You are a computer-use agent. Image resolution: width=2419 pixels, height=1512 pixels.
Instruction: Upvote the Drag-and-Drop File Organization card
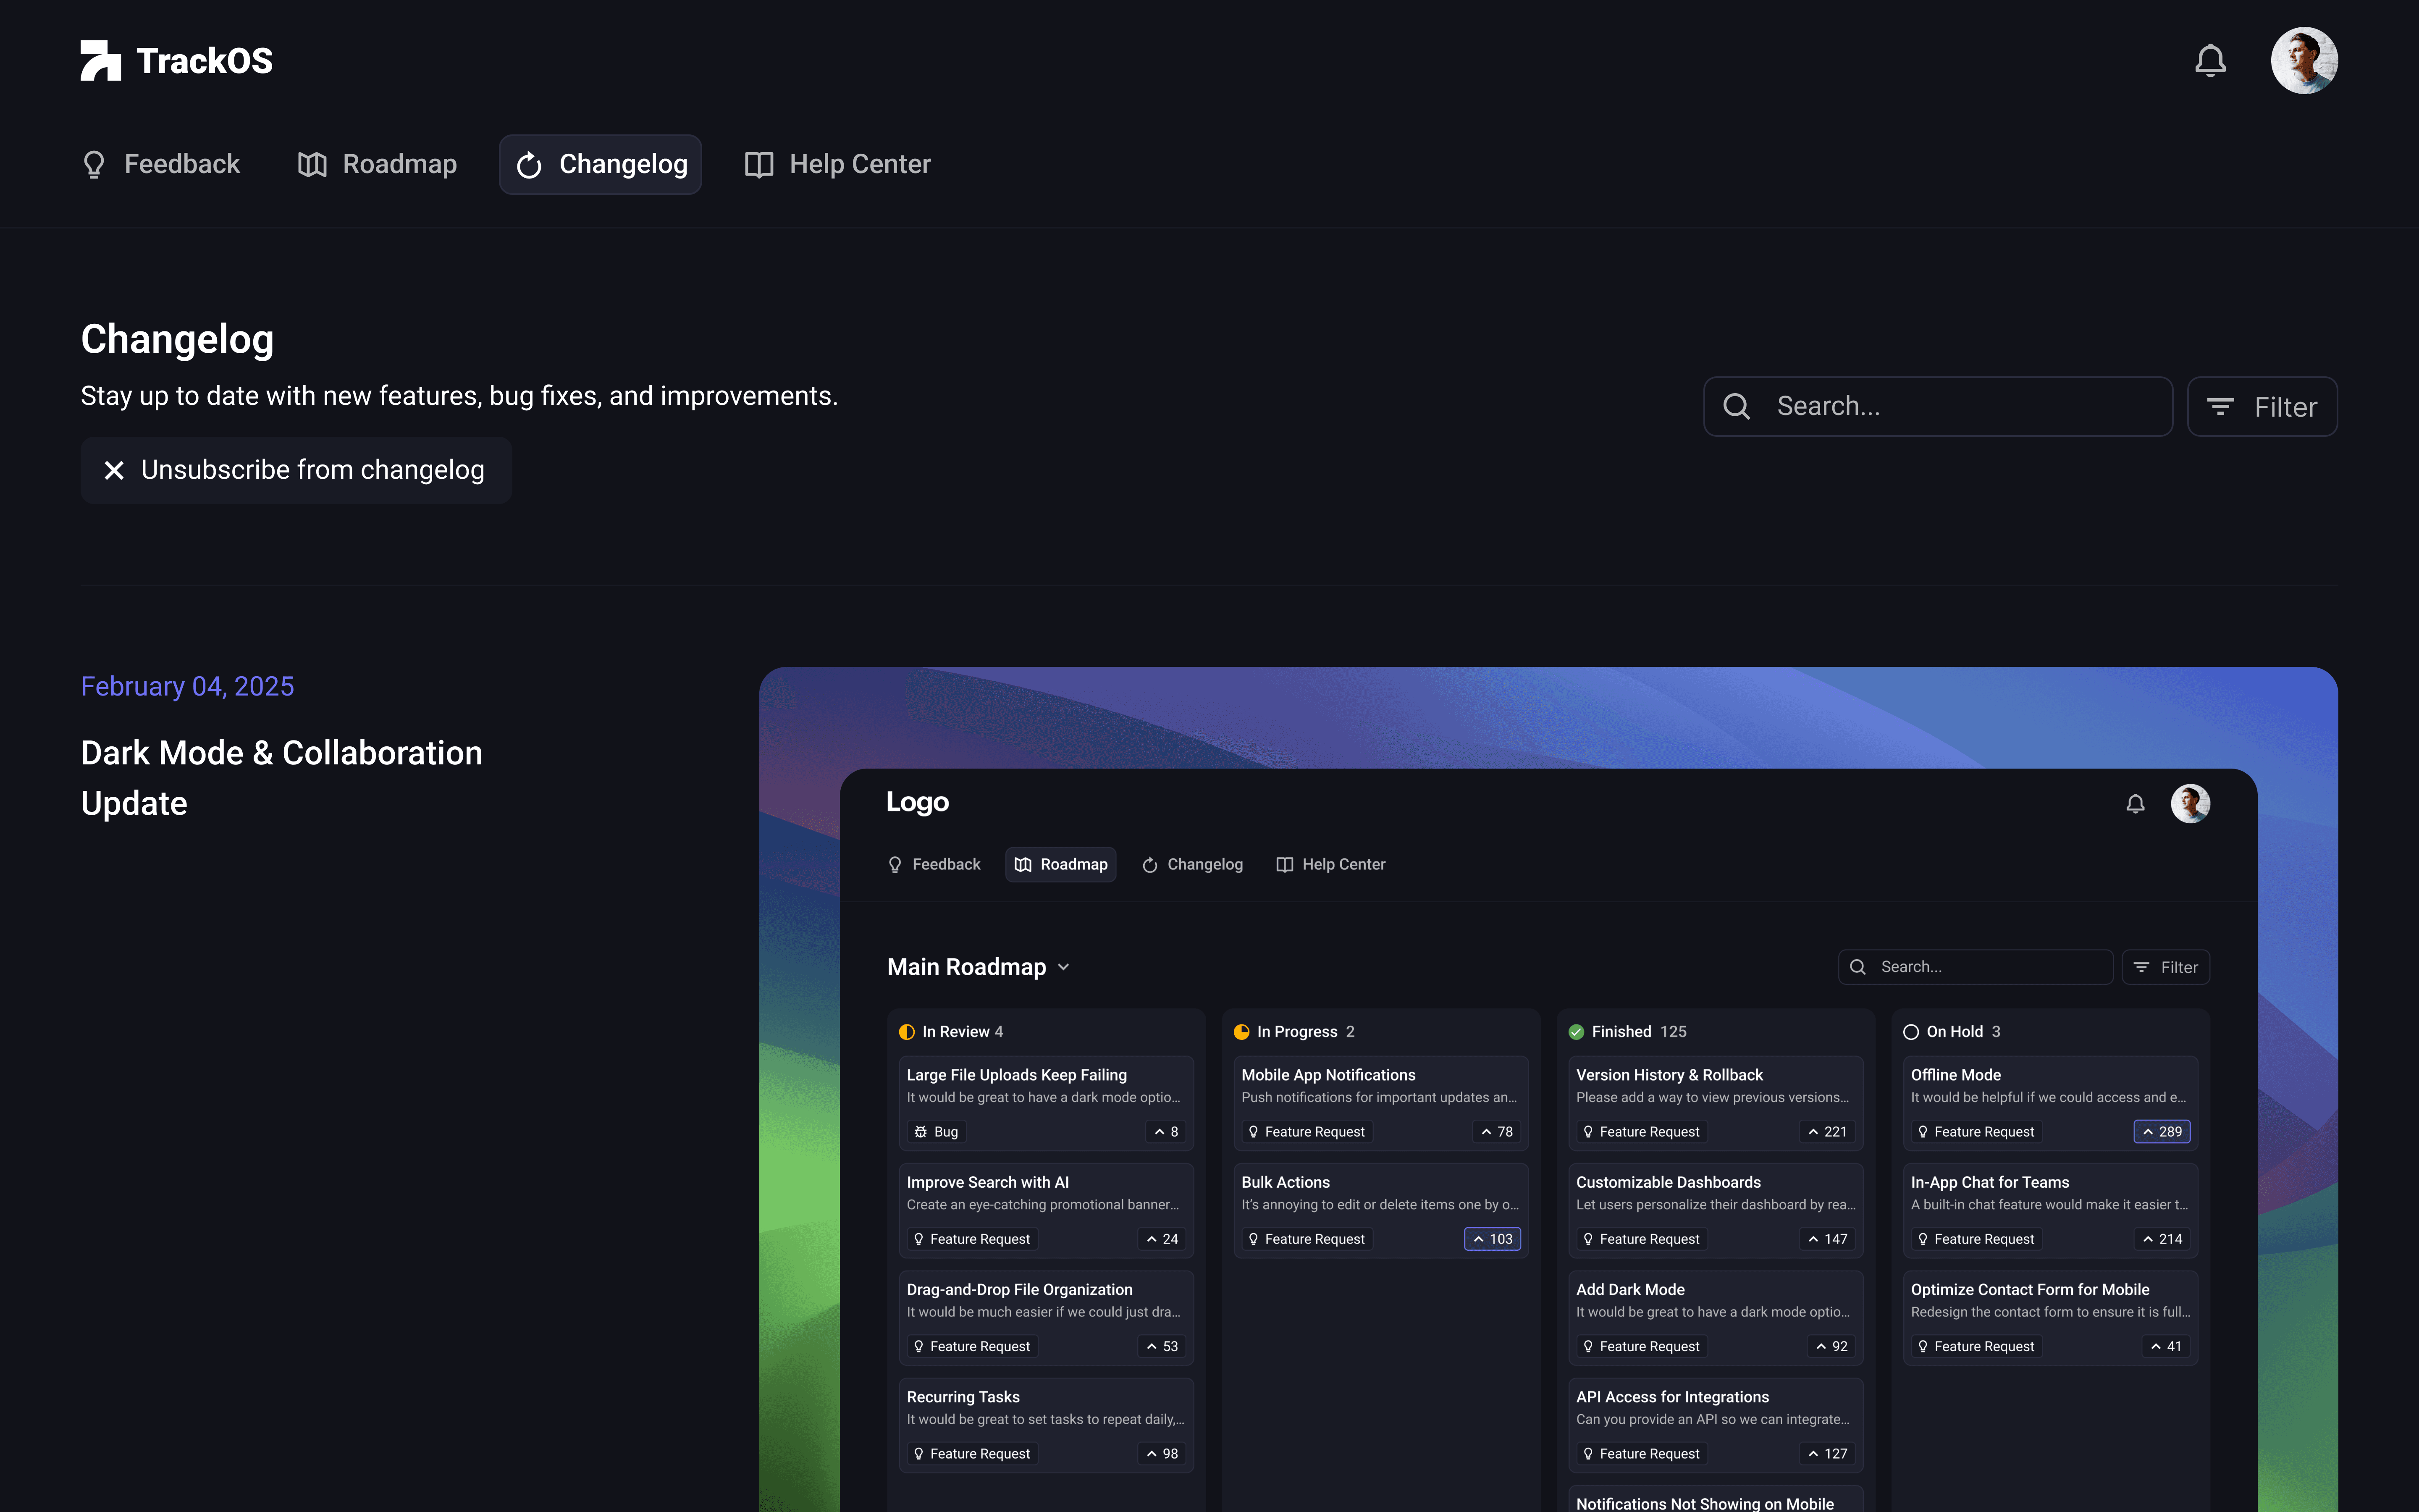click(x=1162, y=1346)
